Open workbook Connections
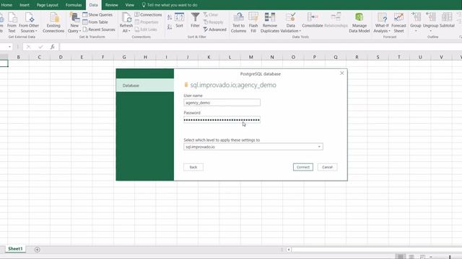Image resolution: width=462 pixels, height=259 pixels. [x=148, y=14]
